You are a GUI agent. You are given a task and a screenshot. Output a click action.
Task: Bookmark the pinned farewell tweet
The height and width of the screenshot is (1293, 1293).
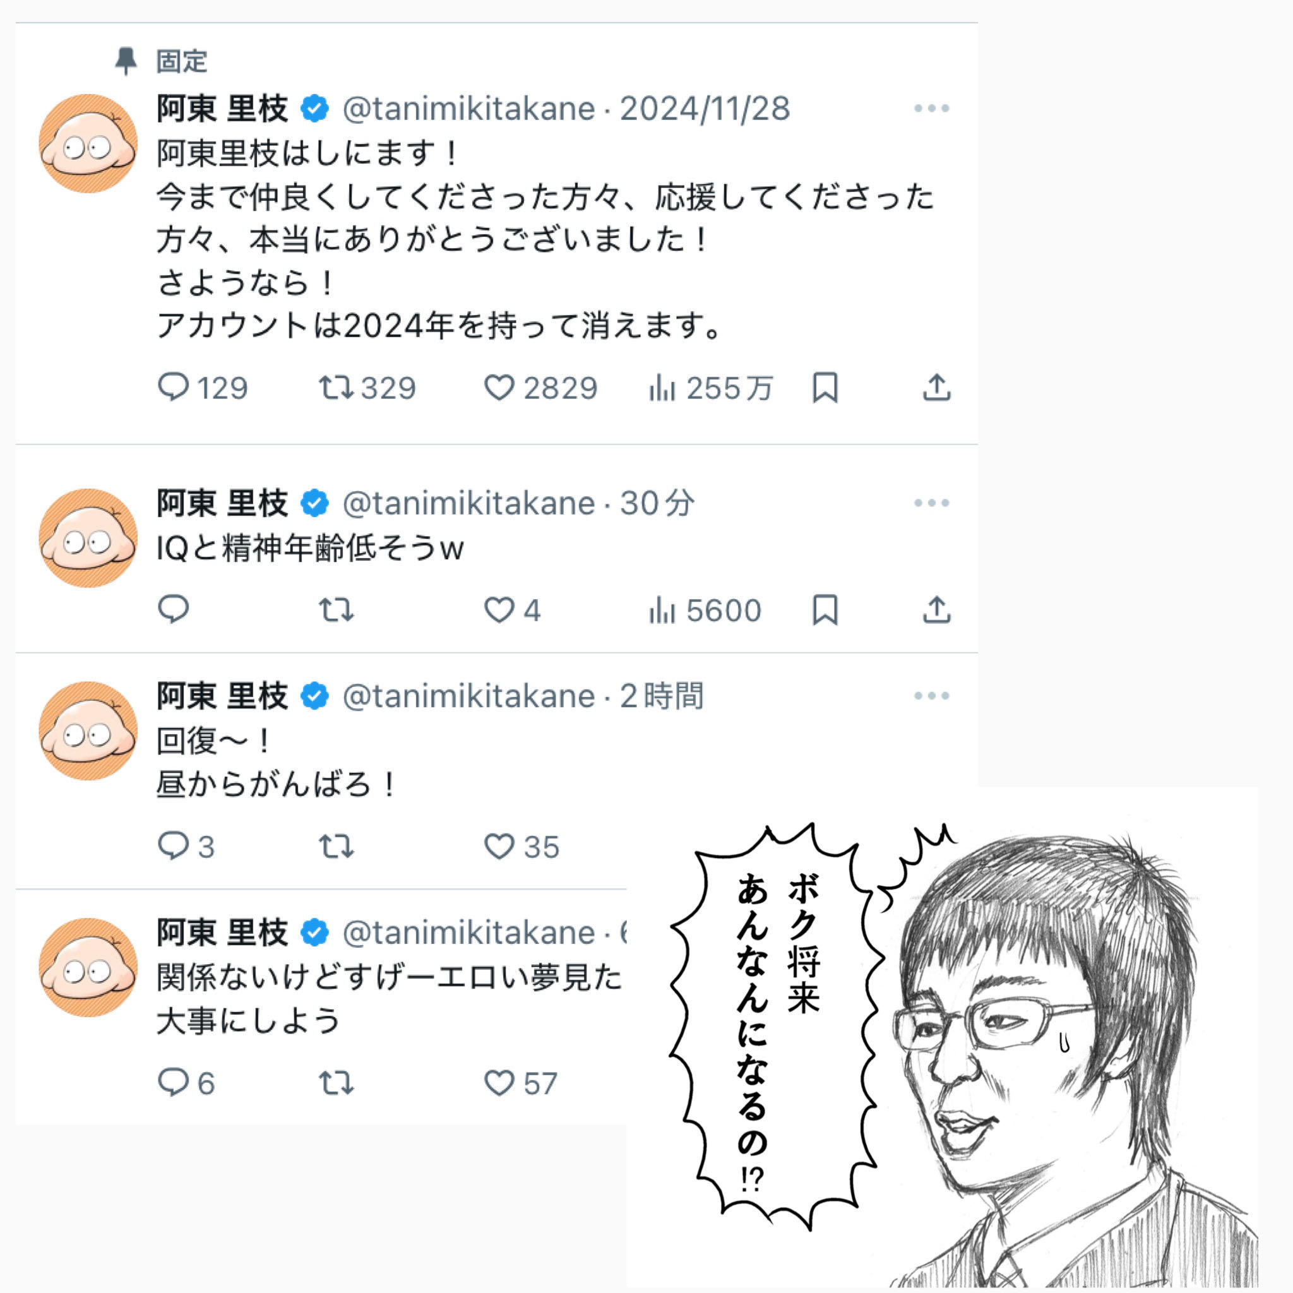pos(825,388)
